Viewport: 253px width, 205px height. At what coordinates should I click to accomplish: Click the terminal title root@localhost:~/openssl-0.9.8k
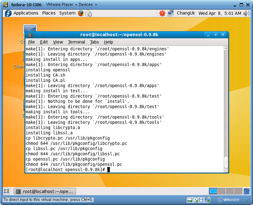click(x=119, y=35)
